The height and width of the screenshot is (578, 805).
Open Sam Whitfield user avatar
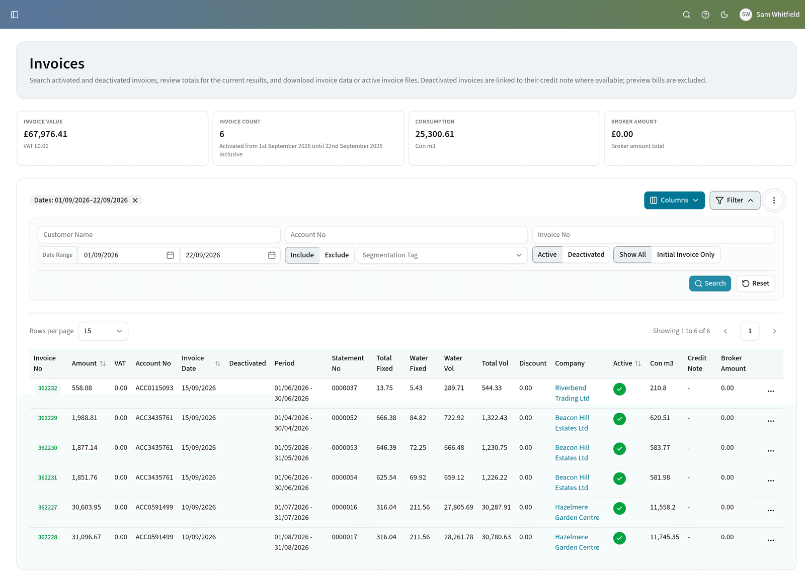click(x=746, y=15)
